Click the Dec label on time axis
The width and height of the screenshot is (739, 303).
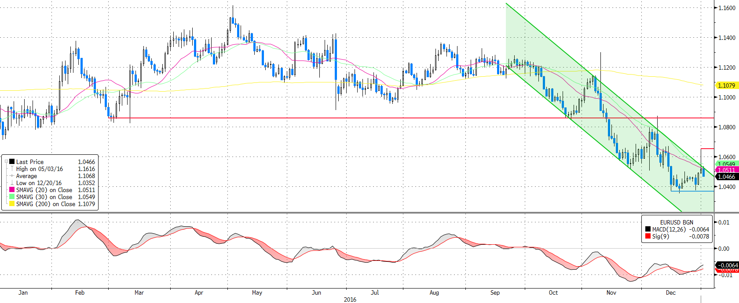(670, 292)
